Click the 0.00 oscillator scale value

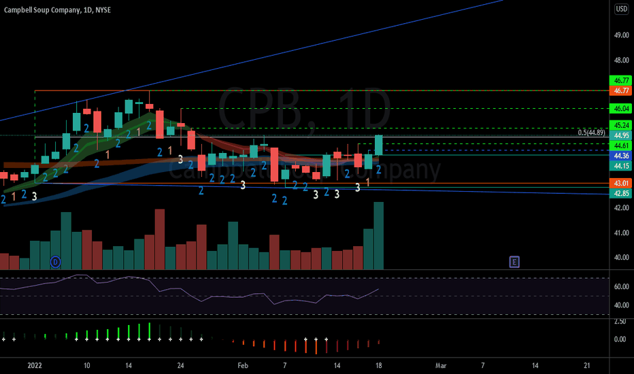[x=620, y=339]
